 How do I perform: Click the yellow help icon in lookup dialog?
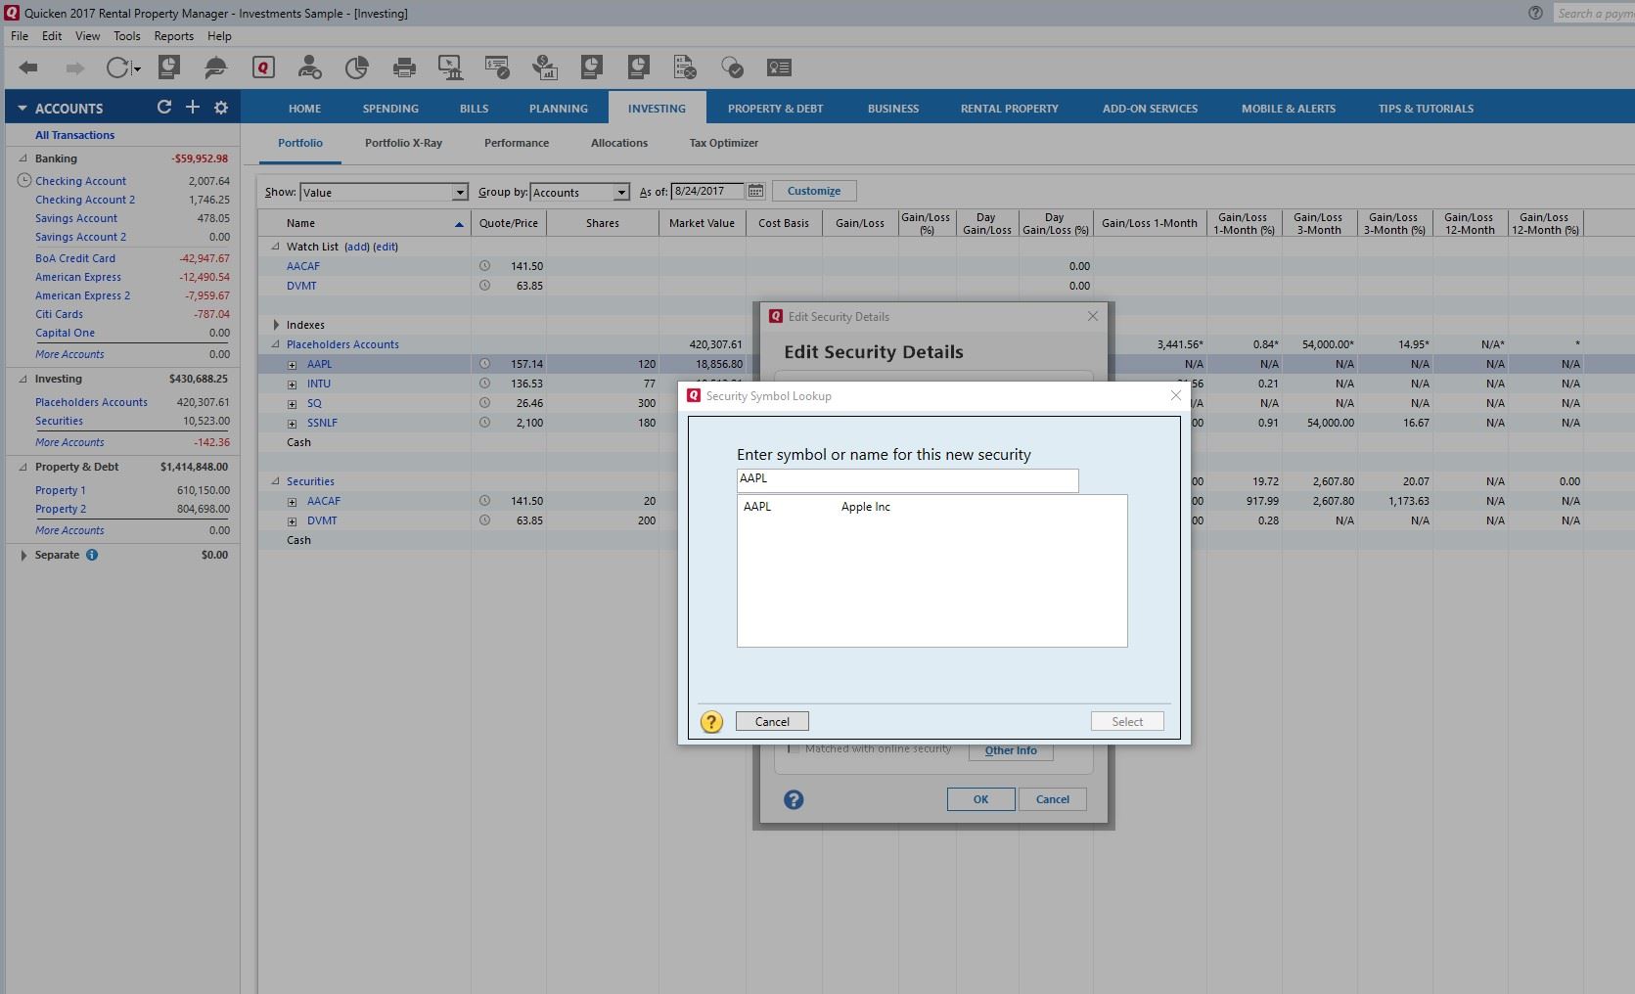(711, 722)
